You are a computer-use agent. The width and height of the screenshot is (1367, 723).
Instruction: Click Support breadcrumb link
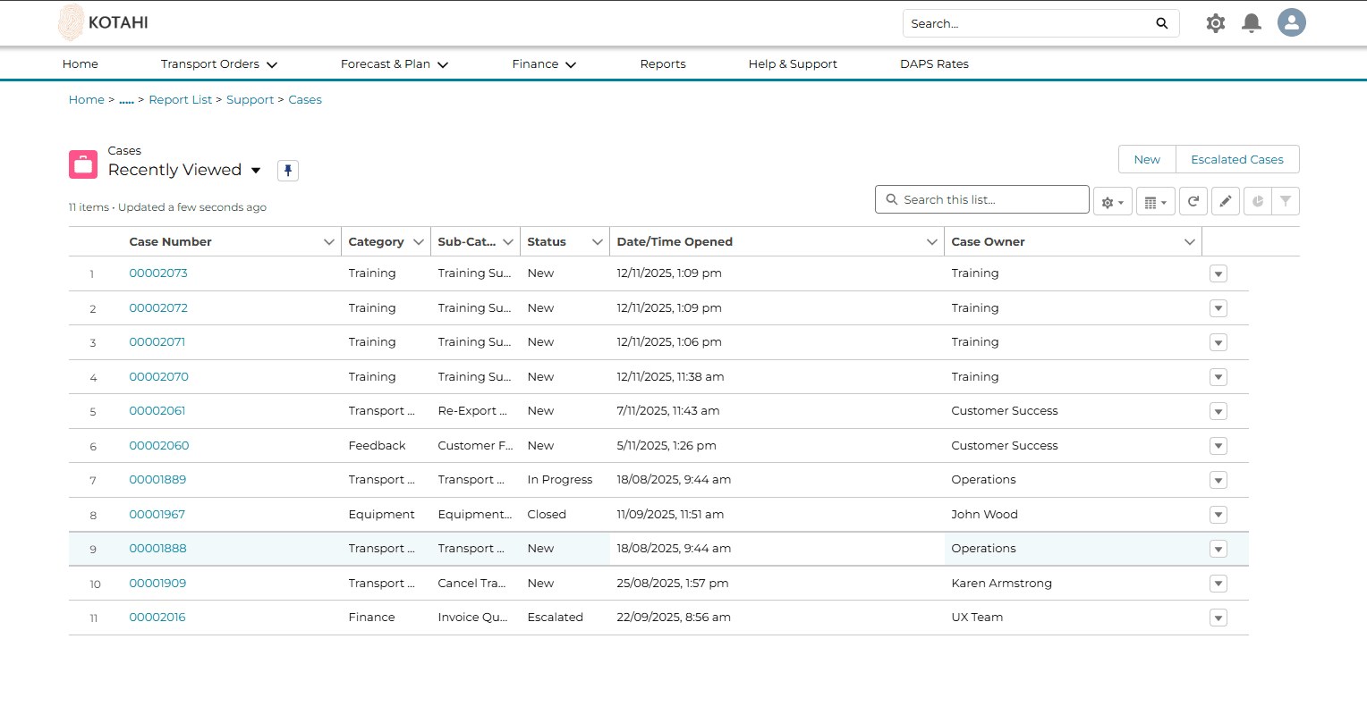[250, 100]
